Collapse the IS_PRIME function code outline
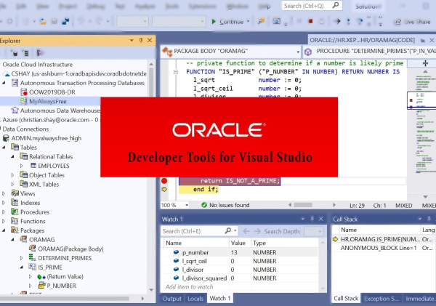Image resolution: width=436 pixels, height=306 pixels. click(176, 72)
